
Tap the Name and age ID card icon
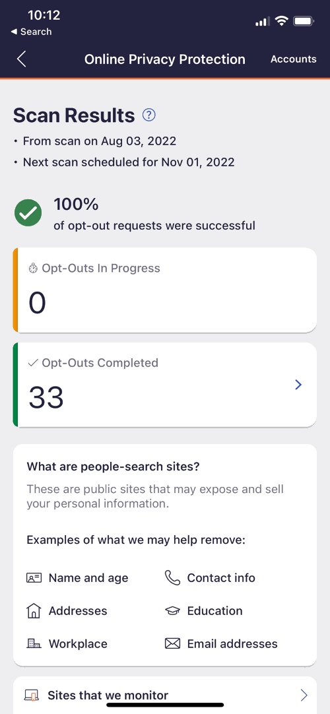pyautogui.click(x=34, y=578)
